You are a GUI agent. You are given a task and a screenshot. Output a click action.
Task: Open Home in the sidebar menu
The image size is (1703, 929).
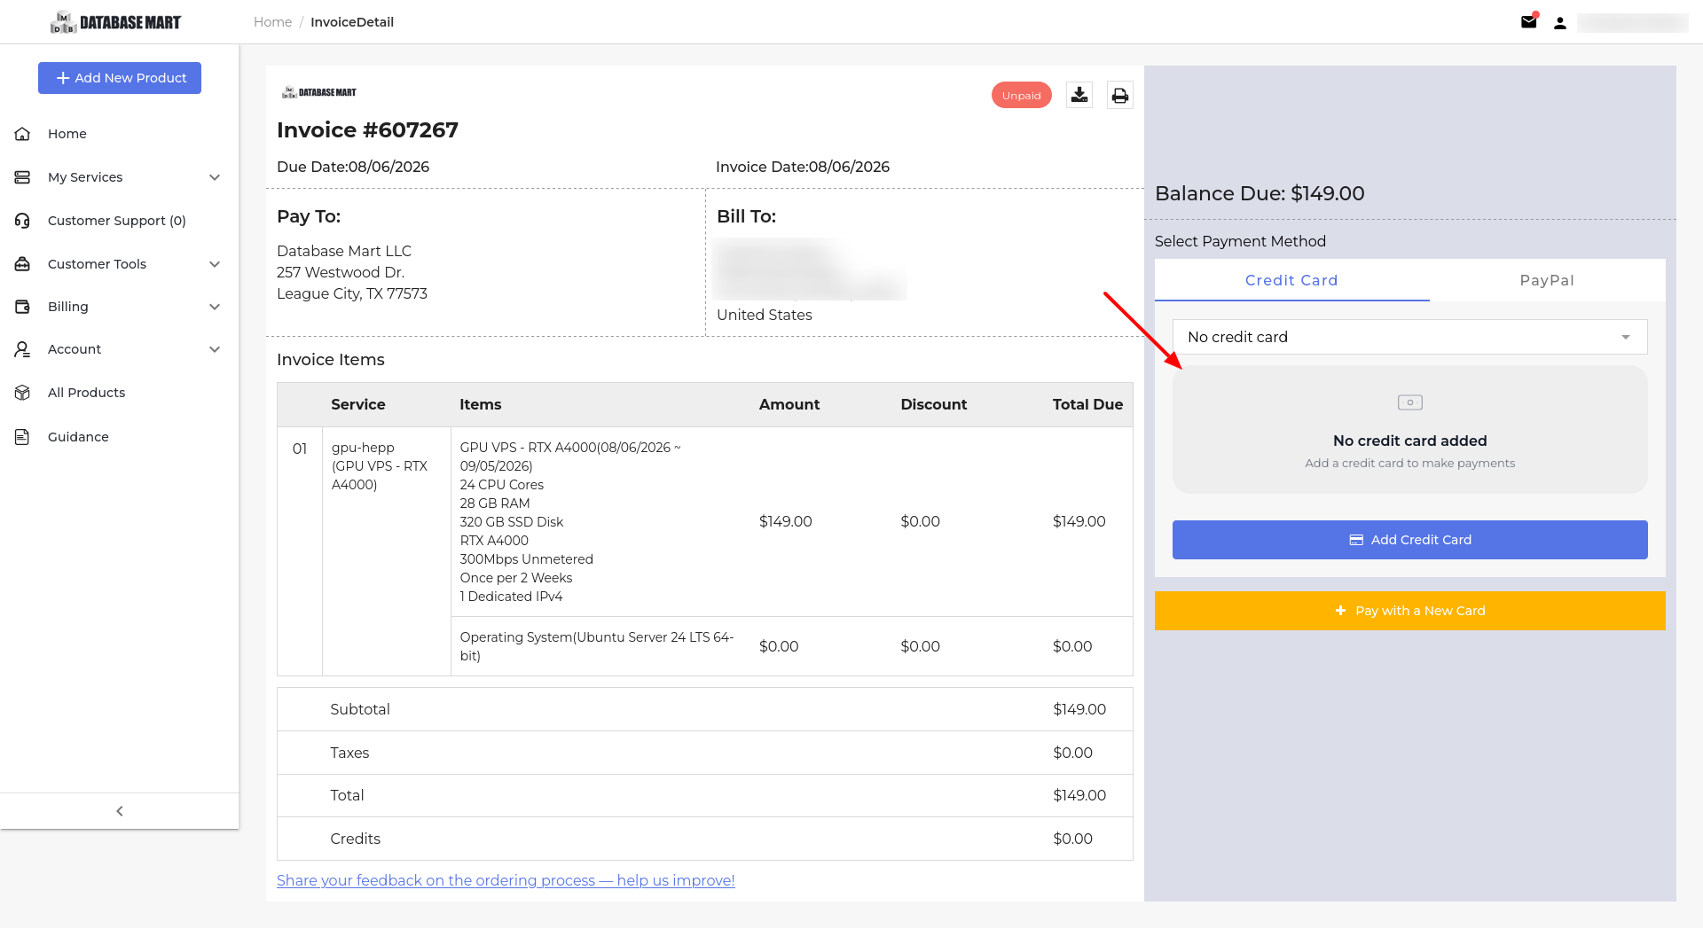(67, 134)
